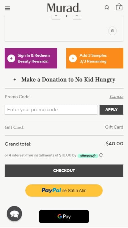Click the plus icon on Add 3 Samples
This screenshot has height=228, width=128.
click(x=73, y=58)
